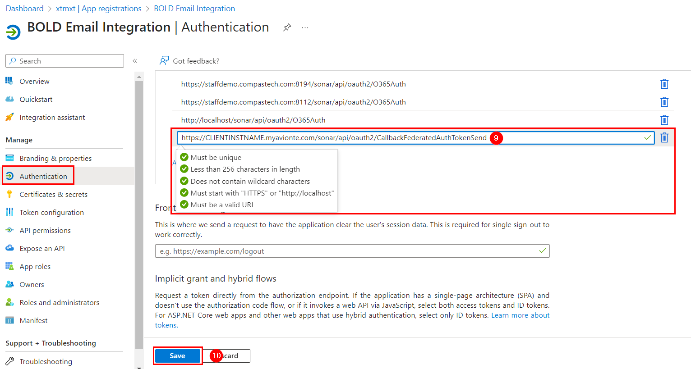The width and height of the screenshot is (691, 369).
Task: Open BOLD Email Integration breadcrumb link
Action: coord(194,9)
